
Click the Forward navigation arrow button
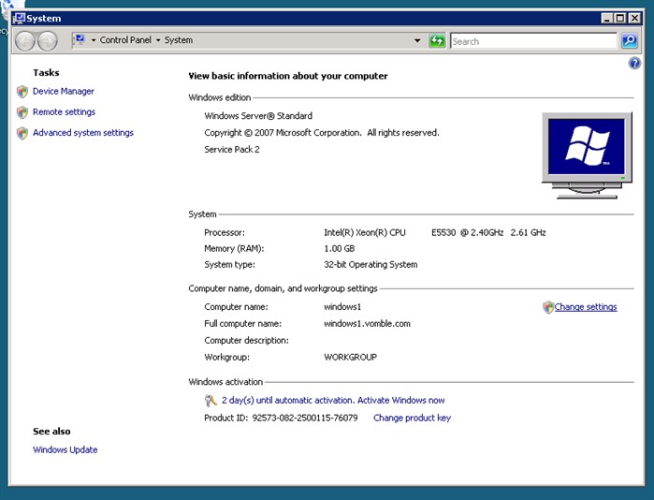(48, 40)
